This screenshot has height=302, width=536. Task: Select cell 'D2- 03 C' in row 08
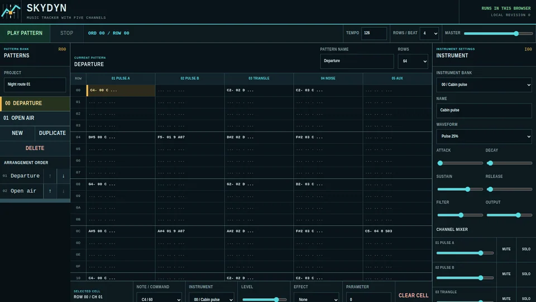point(328,184)
